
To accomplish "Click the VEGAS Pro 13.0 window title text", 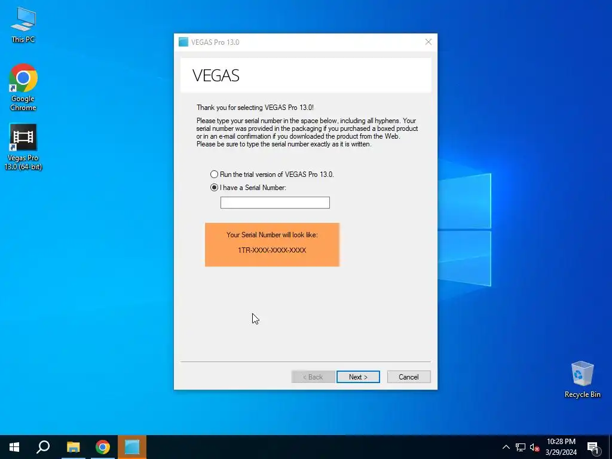I will pos(215,42).
